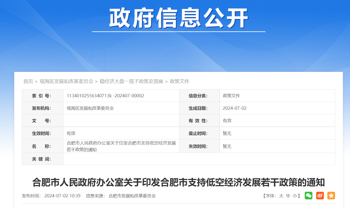Click the publish time 2024-07-02 10:39

click(x=62, y=196)
